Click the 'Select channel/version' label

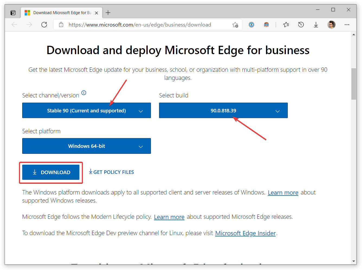click(x=51, y=95)
